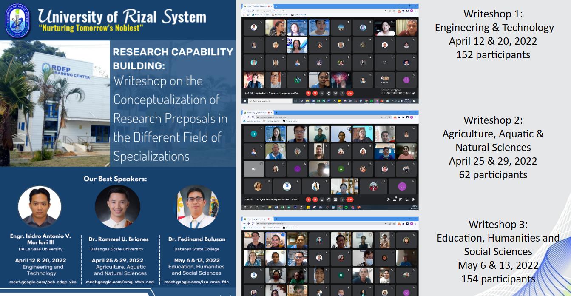Raise hand in Writeshop 3 Meet window
Viewport: 571px width, 296px height.
[x=329, y=93]
